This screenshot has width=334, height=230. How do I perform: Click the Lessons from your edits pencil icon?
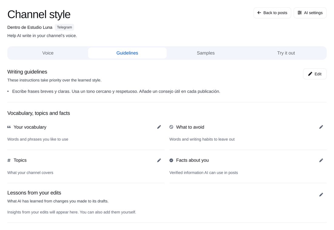(321, 195)
